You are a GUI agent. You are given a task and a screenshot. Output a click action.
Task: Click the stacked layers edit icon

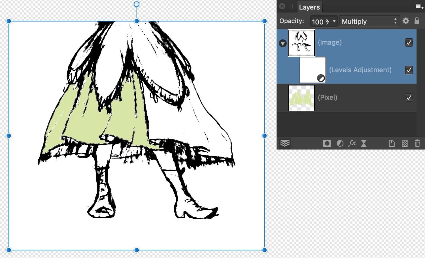click(x=285, y=143)
